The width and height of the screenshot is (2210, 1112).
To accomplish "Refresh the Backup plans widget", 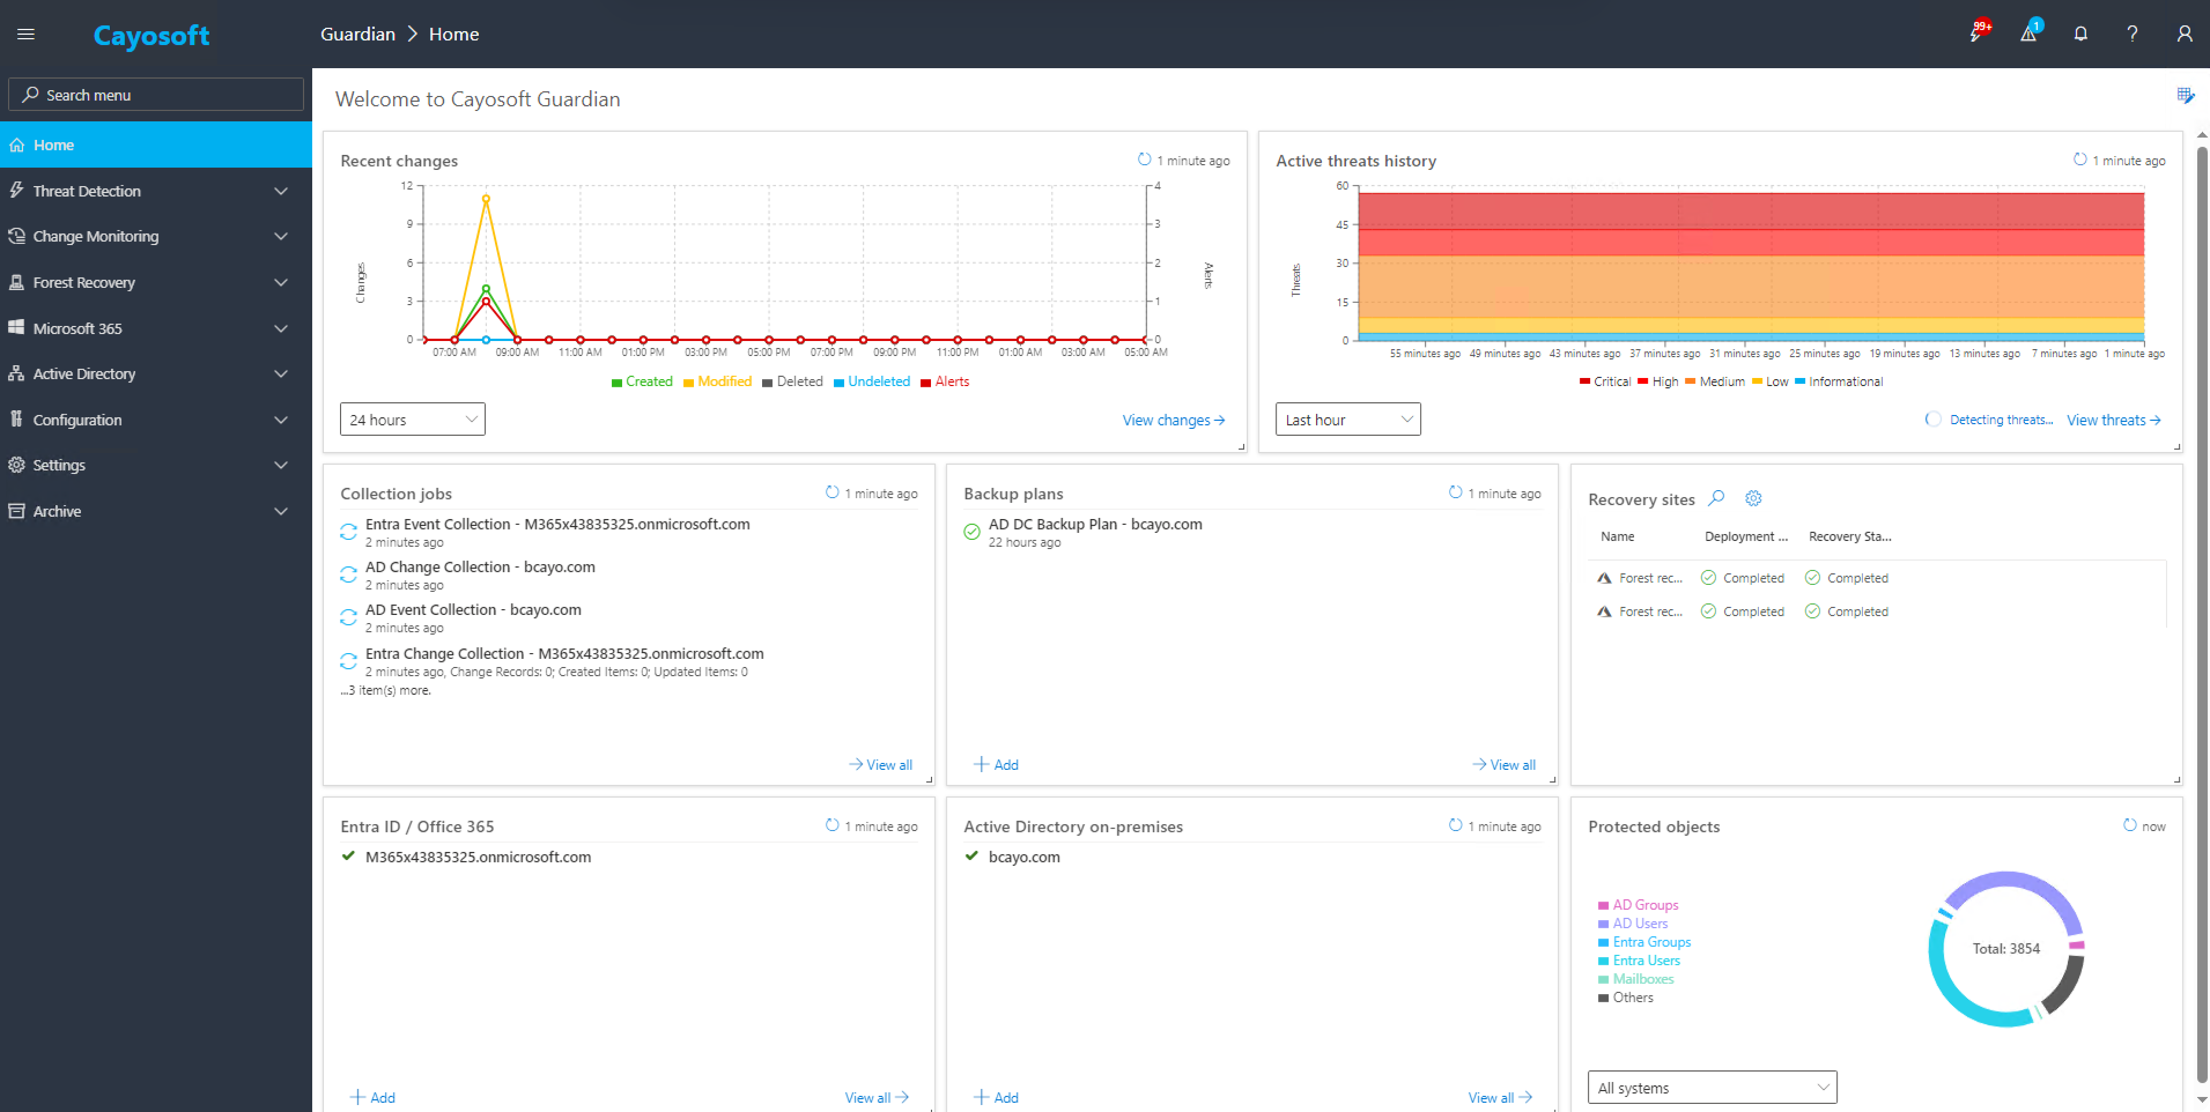I will pos(1455,492).
